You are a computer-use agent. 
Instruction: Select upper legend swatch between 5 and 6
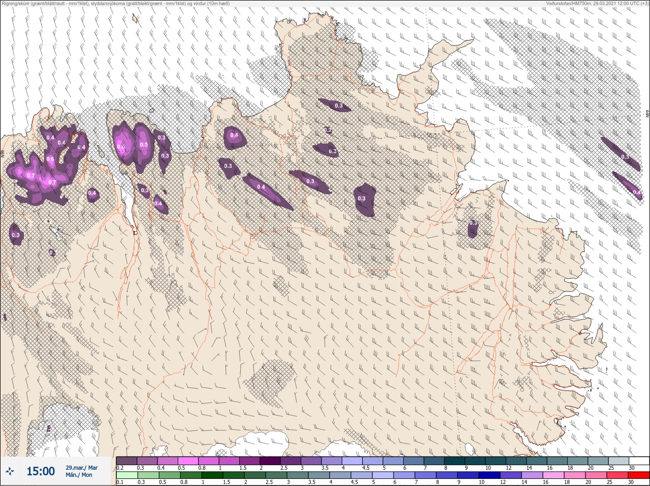pyautogui.click(x=393, y=461)
